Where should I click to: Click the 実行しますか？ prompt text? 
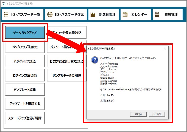click(x=107, y=101)
